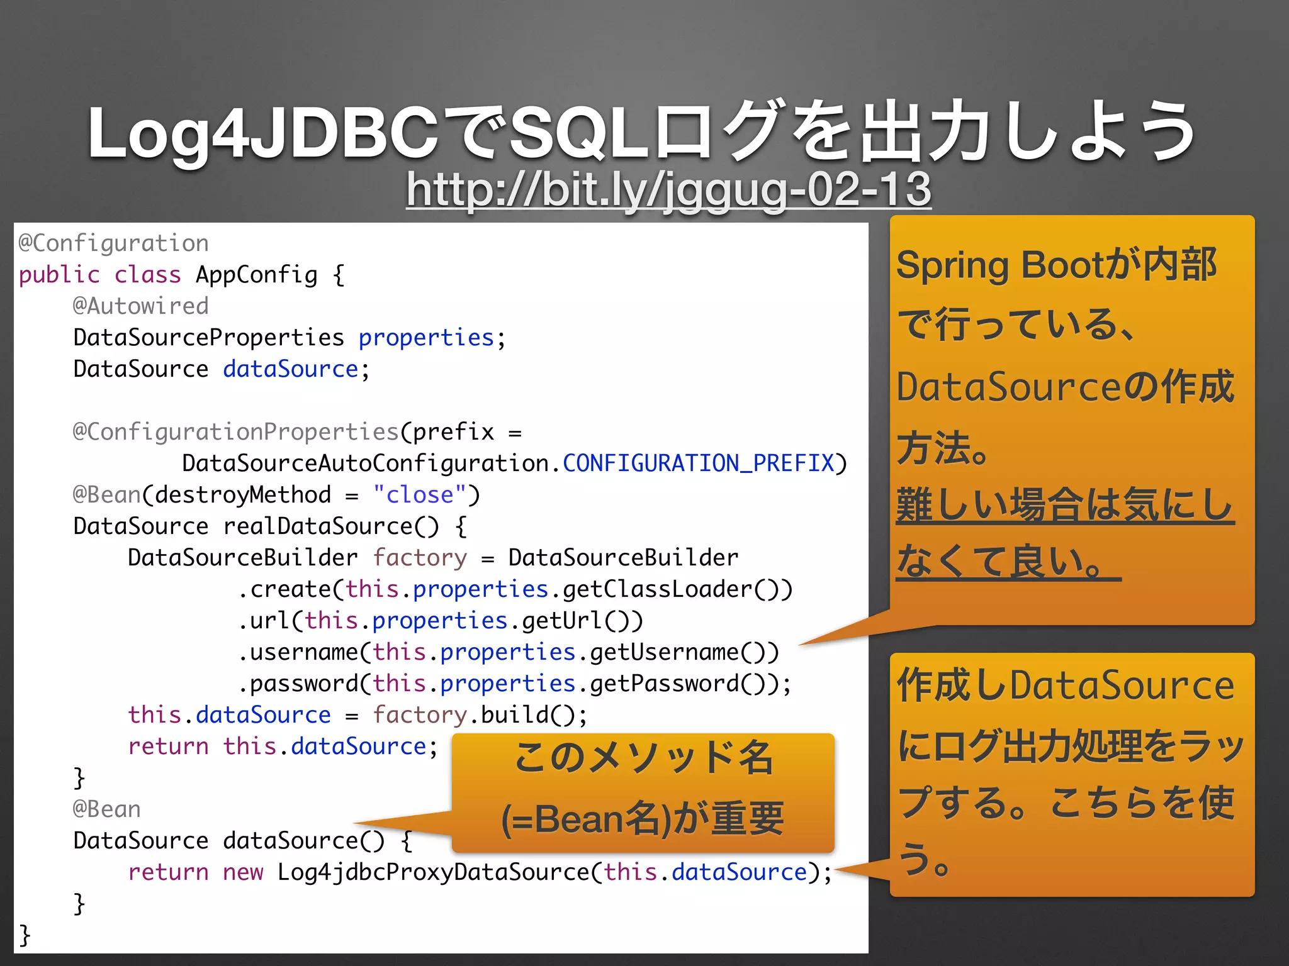Click the CONFIGURATION_PREFIX constant
The width and height of the screenshot is (1289, 966).
coord(698,464)
